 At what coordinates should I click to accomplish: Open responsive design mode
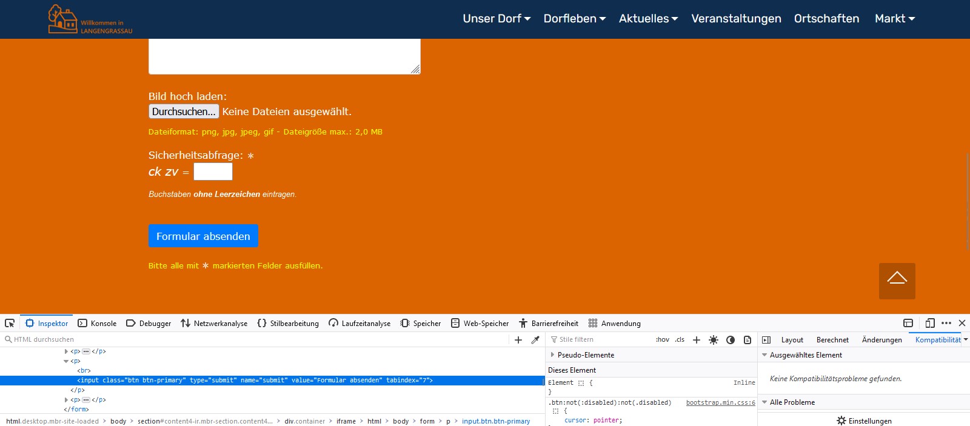coord(930,323)
